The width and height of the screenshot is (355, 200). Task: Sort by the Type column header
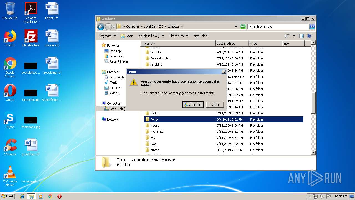click(265, 44)
